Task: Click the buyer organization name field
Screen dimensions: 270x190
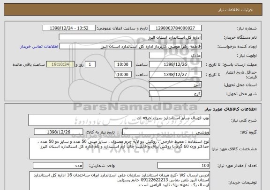Action: pos(130,37)
